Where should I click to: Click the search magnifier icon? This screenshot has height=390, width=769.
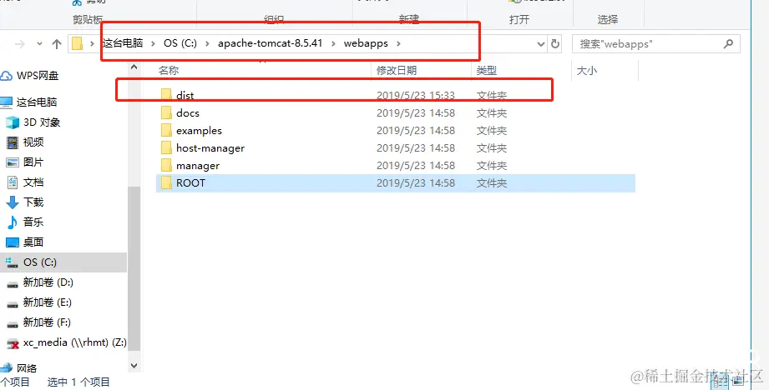coord(728,43)
